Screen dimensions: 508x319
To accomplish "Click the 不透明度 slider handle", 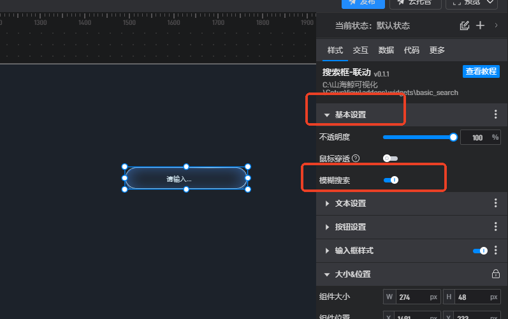I will [453, 137].
